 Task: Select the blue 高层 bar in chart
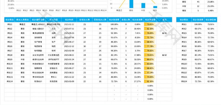pos(155,7)
